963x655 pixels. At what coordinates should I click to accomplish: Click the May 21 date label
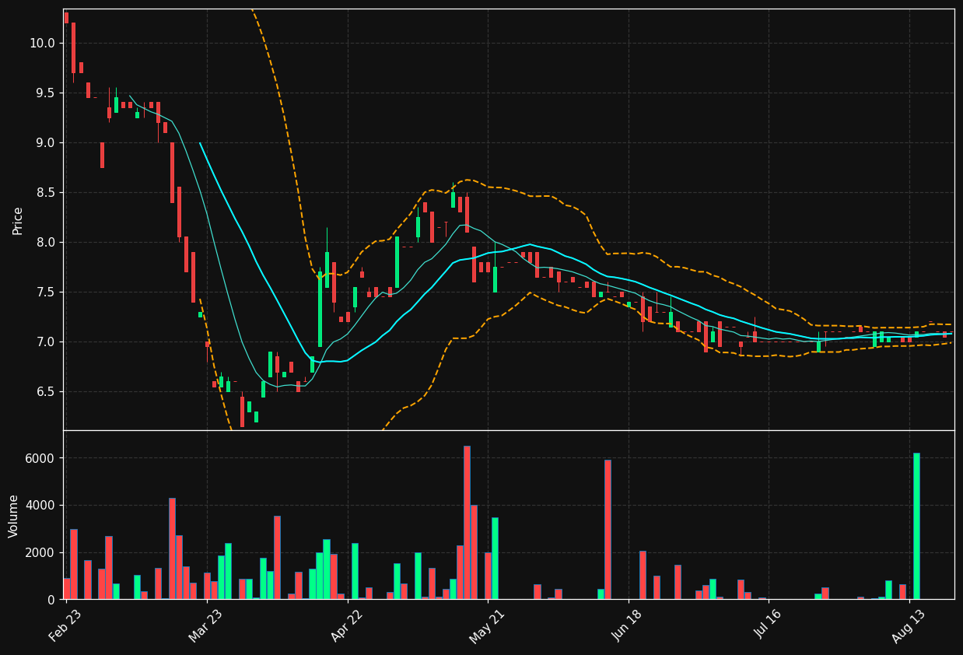[x=488, y=625]
